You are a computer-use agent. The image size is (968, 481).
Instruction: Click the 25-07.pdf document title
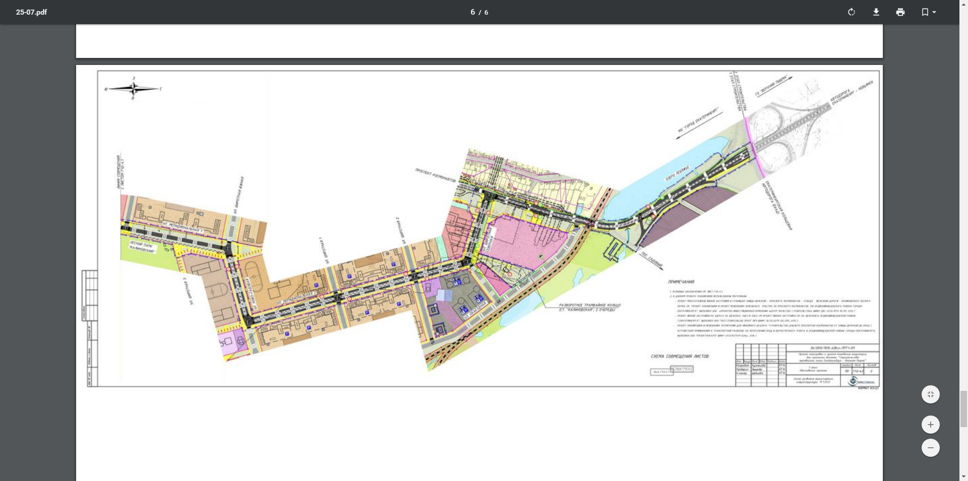pos(31,12)
